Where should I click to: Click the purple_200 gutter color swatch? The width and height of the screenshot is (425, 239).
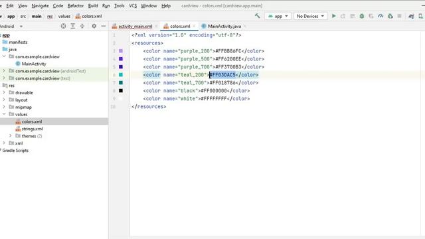(x=121, y=51)
